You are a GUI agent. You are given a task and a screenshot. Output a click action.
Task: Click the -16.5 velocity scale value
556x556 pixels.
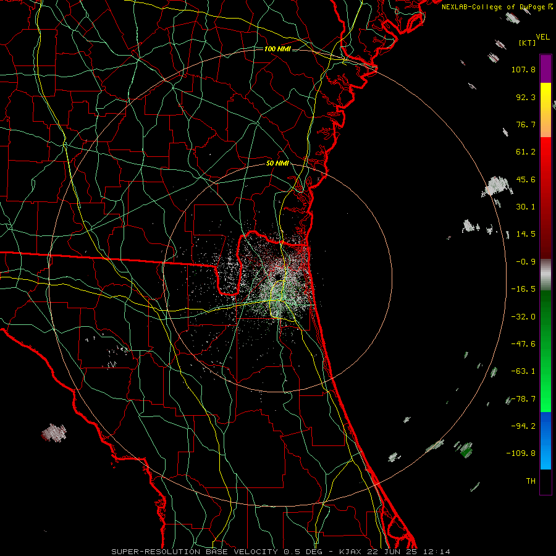523,289
